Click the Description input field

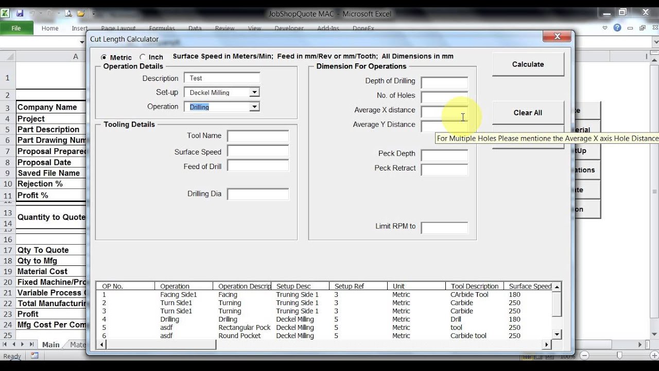click(x=222, y=78)
